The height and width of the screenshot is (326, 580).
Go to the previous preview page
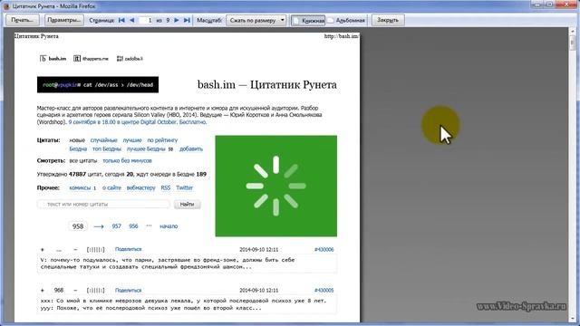132,20
